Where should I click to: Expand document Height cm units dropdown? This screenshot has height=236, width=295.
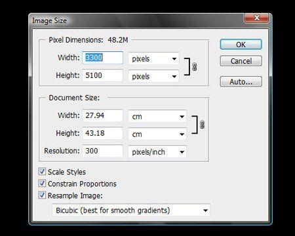[157, 134]
